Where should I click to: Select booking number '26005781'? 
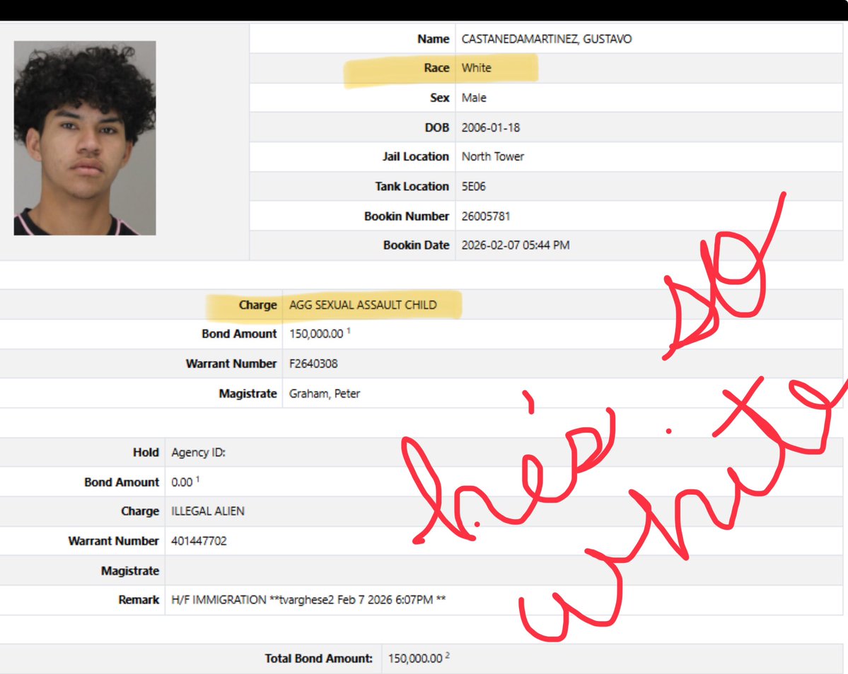tap(486, 216)
